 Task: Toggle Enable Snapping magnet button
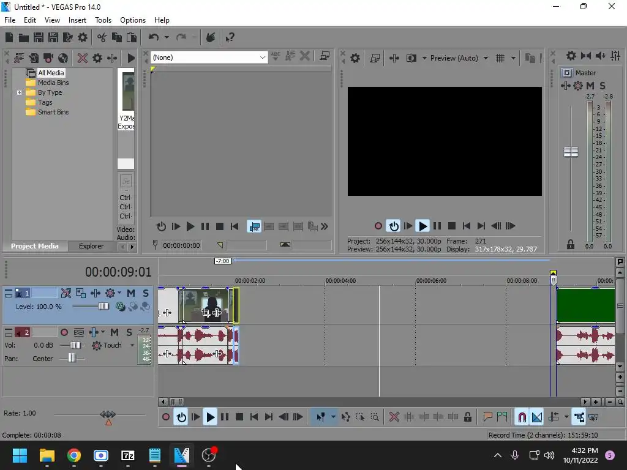click(x=522, y=417)
